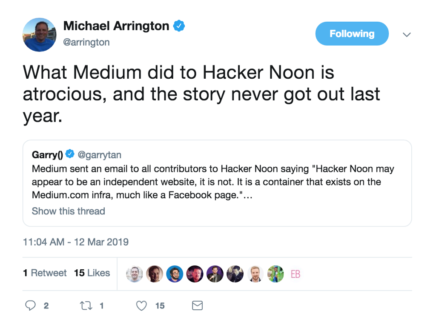436x331 pixels.
Task: Click the reply speech bubble icon
Action: pyautogui.click(x=31, y=305)
